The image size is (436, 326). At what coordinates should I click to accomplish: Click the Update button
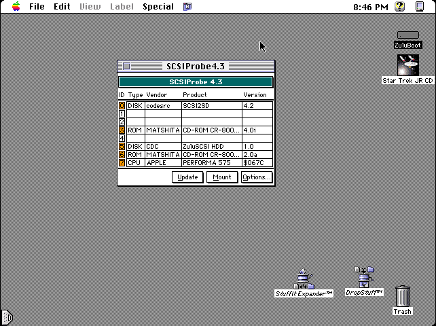click(187, 177)
